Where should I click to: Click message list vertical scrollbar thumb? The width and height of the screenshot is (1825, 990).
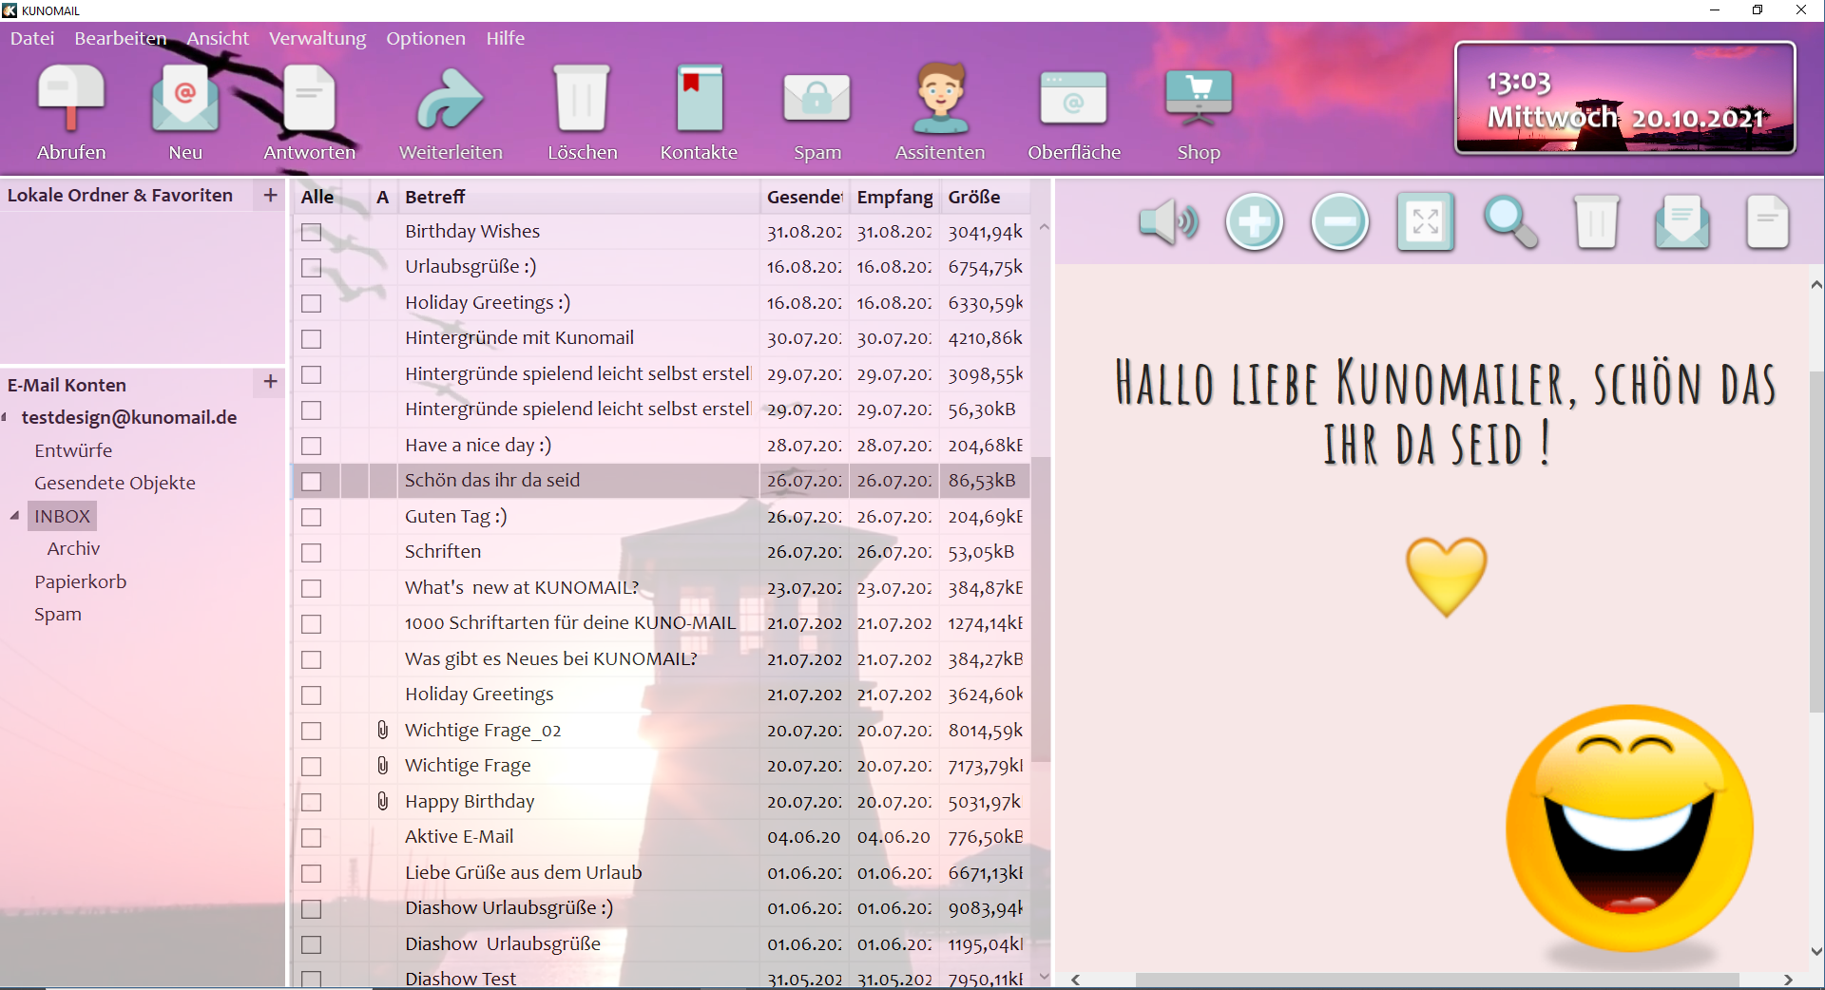pyautogui.click(x=1042, y=608)
